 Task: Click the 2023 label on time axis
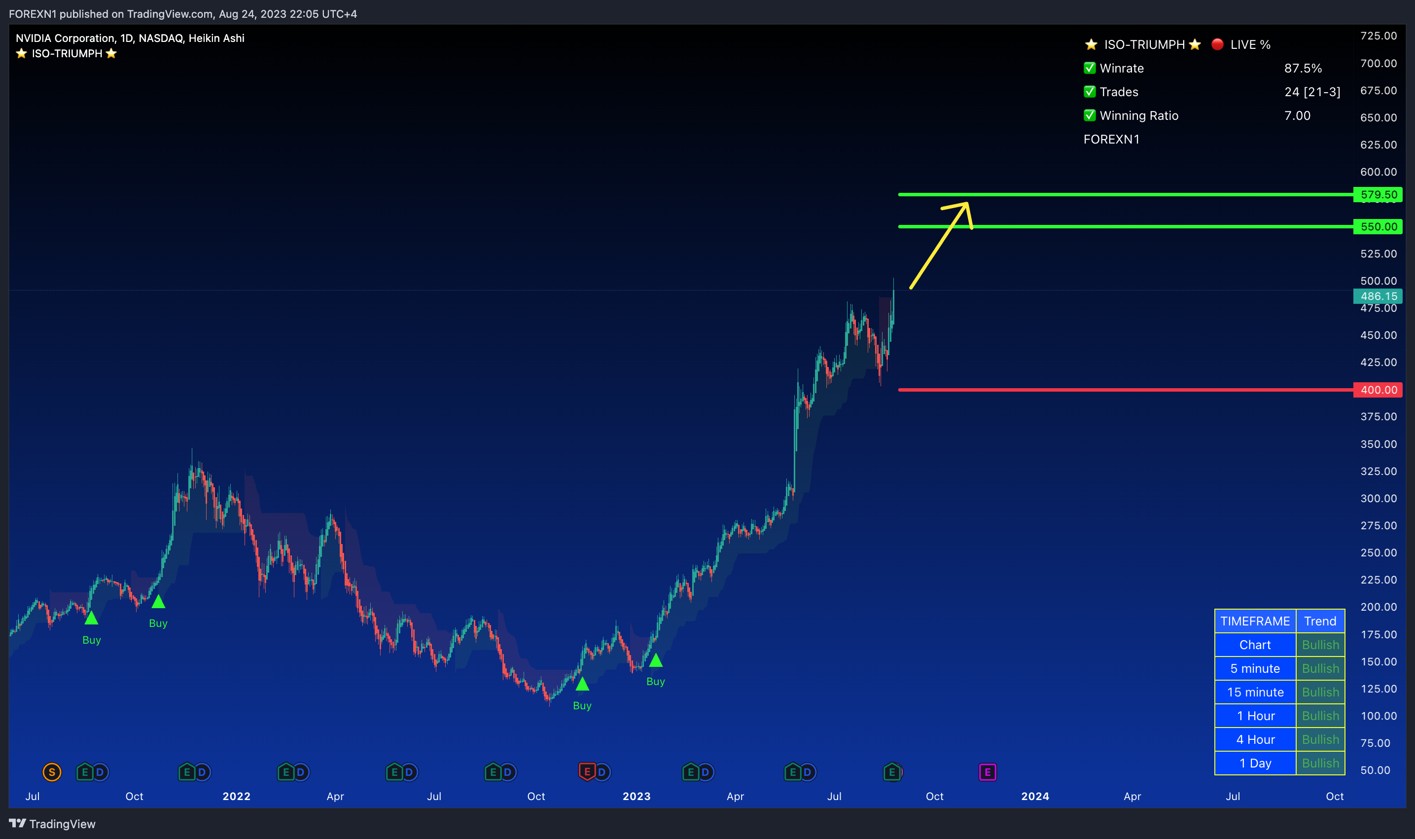[x=637, y=796]
